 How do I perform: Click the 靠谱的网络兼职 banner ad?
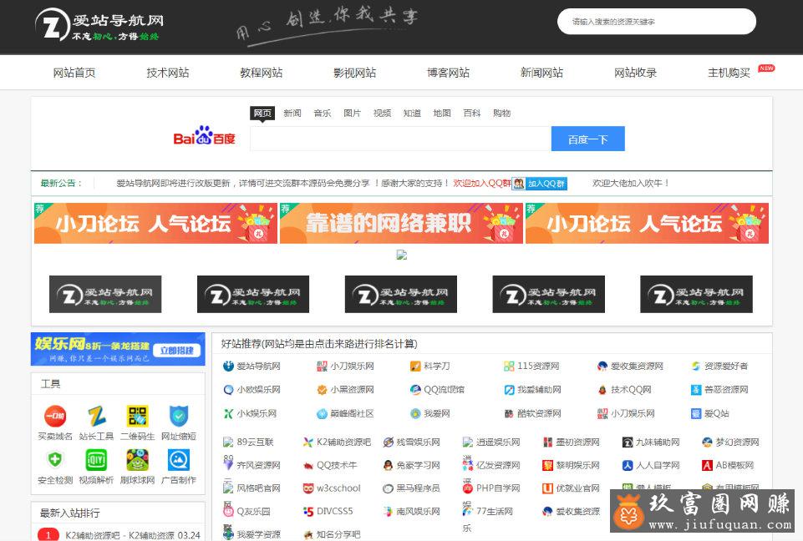(x=401, y=223)
